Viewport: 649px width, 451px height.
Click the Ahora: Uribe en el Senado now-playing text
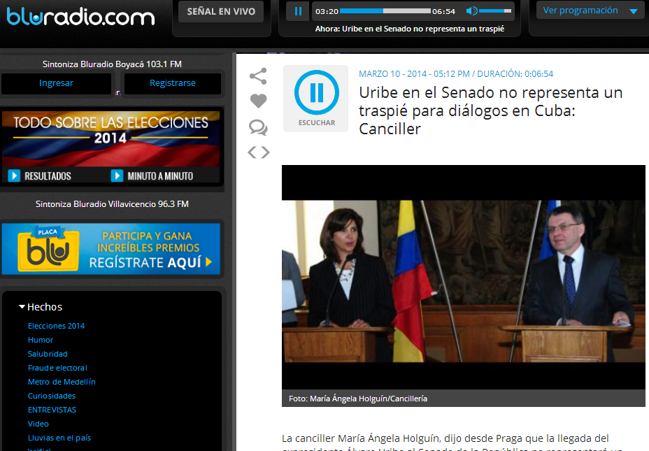click(410, 29)
